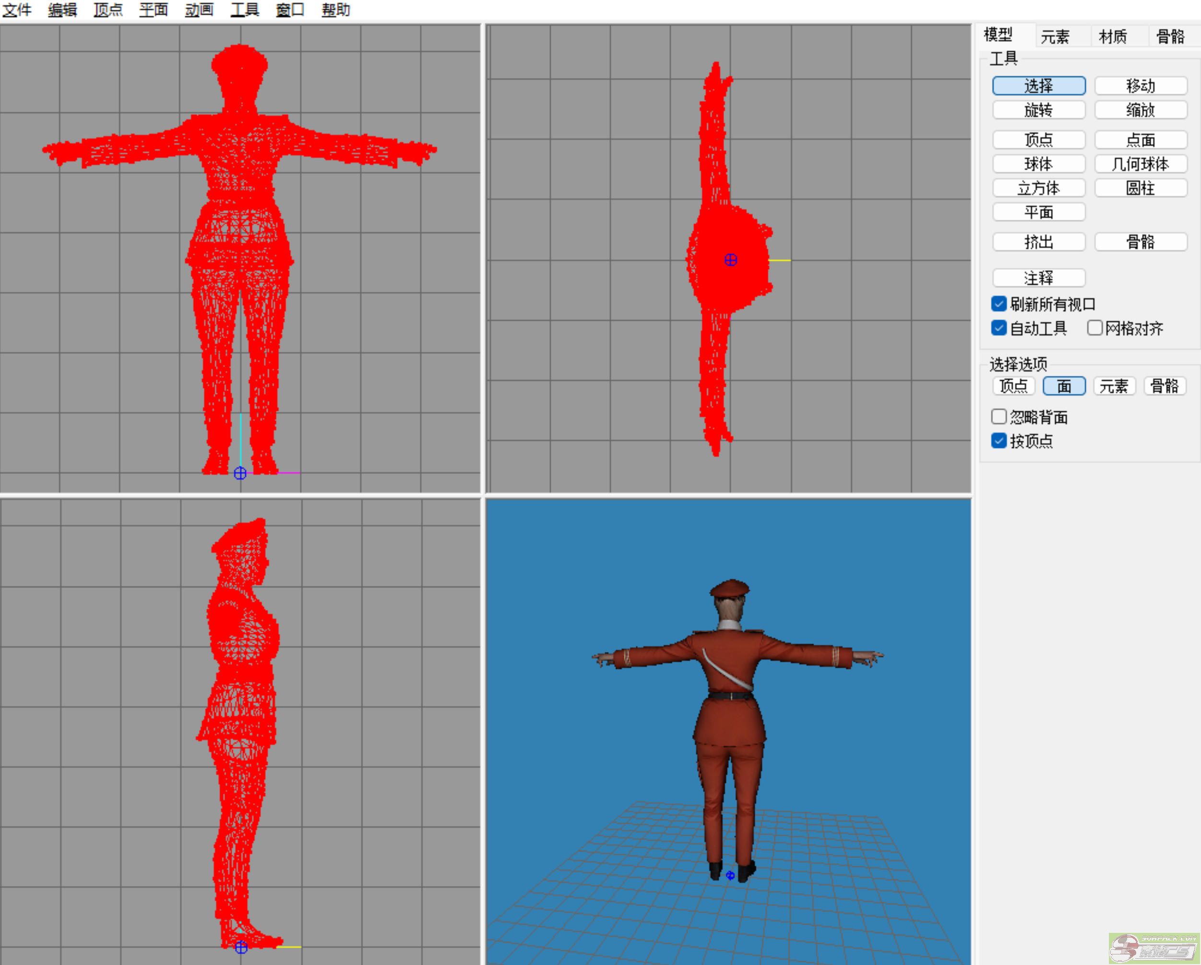Switch to the 元素 tab at top

(x=1055, y=37)
